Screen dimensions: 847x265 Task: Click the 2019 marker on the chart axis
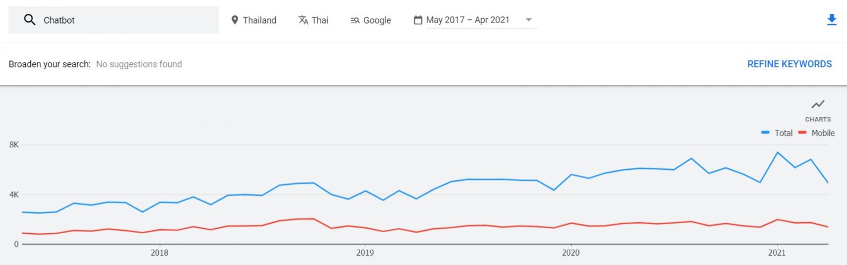pos(365,253)
